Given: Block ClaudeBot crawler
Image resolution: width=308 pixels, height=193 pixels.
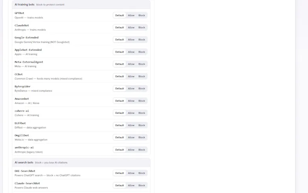Looking at the screenshot, I should click(x=142, y=27).
